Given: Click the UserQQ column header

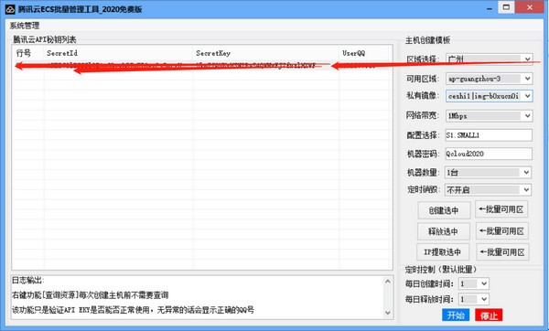Looking at the screenshot, I should (364, 53).
